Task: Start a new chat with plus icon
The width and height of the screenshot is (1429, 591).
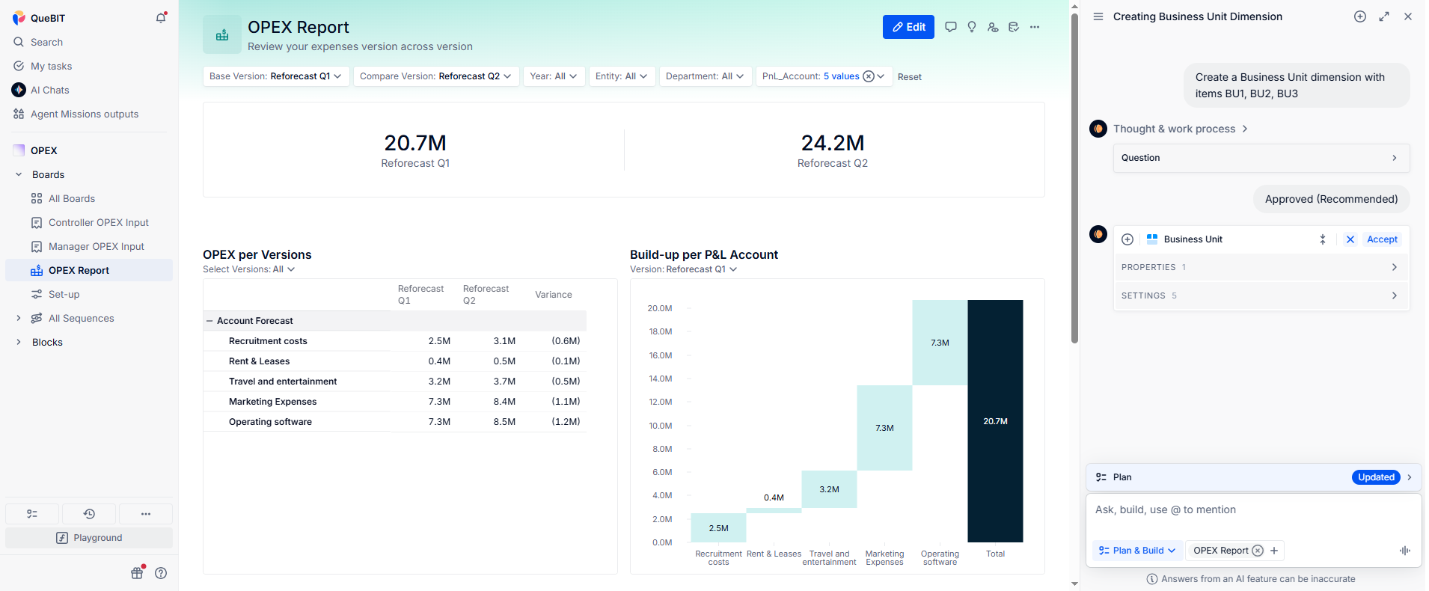Action: coord(1359,16)
